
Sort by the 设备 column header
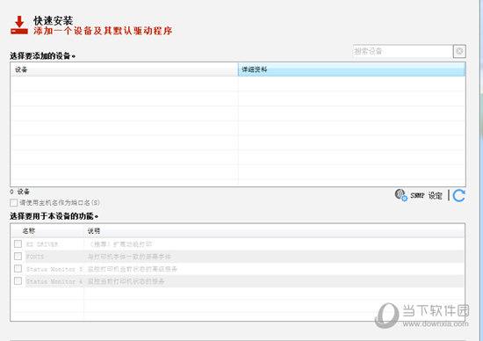tap(124, 69)
